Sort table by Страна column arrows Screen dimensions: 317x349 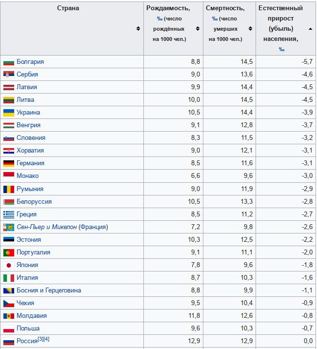pos(138,28)
